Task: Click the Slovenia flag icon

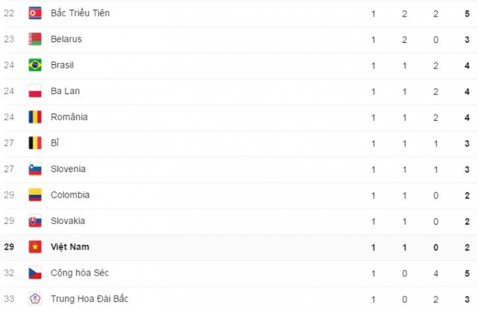Action: [x=35, y=169]
